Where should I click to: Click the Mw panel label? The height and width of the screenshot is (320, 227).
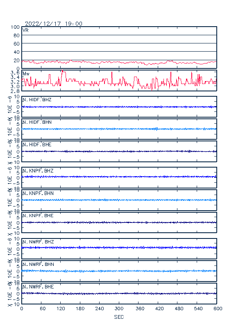coord(26,74)
